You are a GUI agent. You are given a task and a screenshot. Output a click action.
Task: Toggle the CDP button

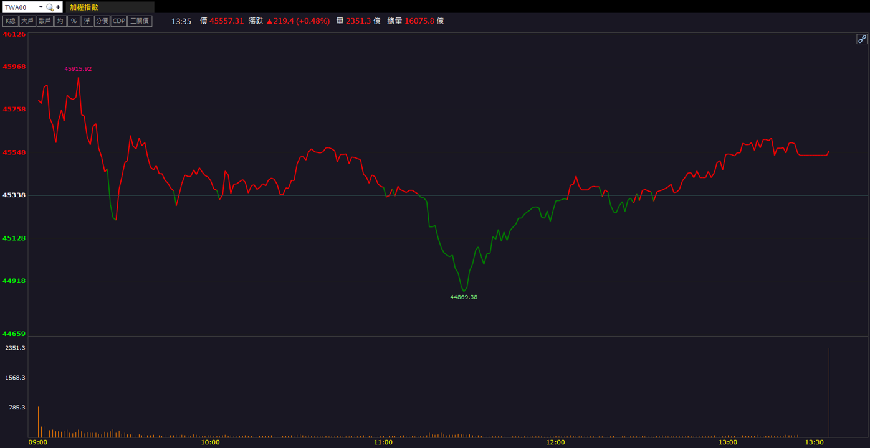[x=118, y=21]
